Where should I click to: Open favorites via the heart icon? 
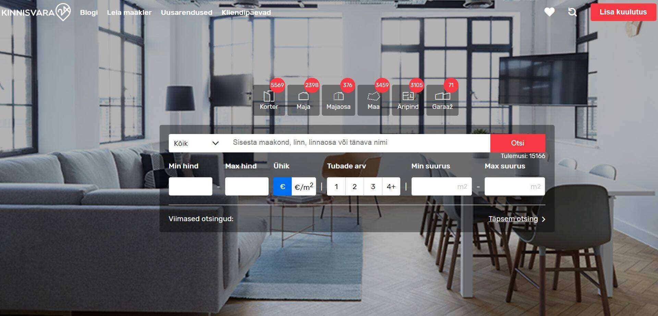549,12
